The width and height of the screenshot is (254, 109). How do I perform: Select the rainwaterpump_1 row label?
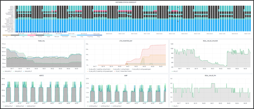tap(10, 13)
